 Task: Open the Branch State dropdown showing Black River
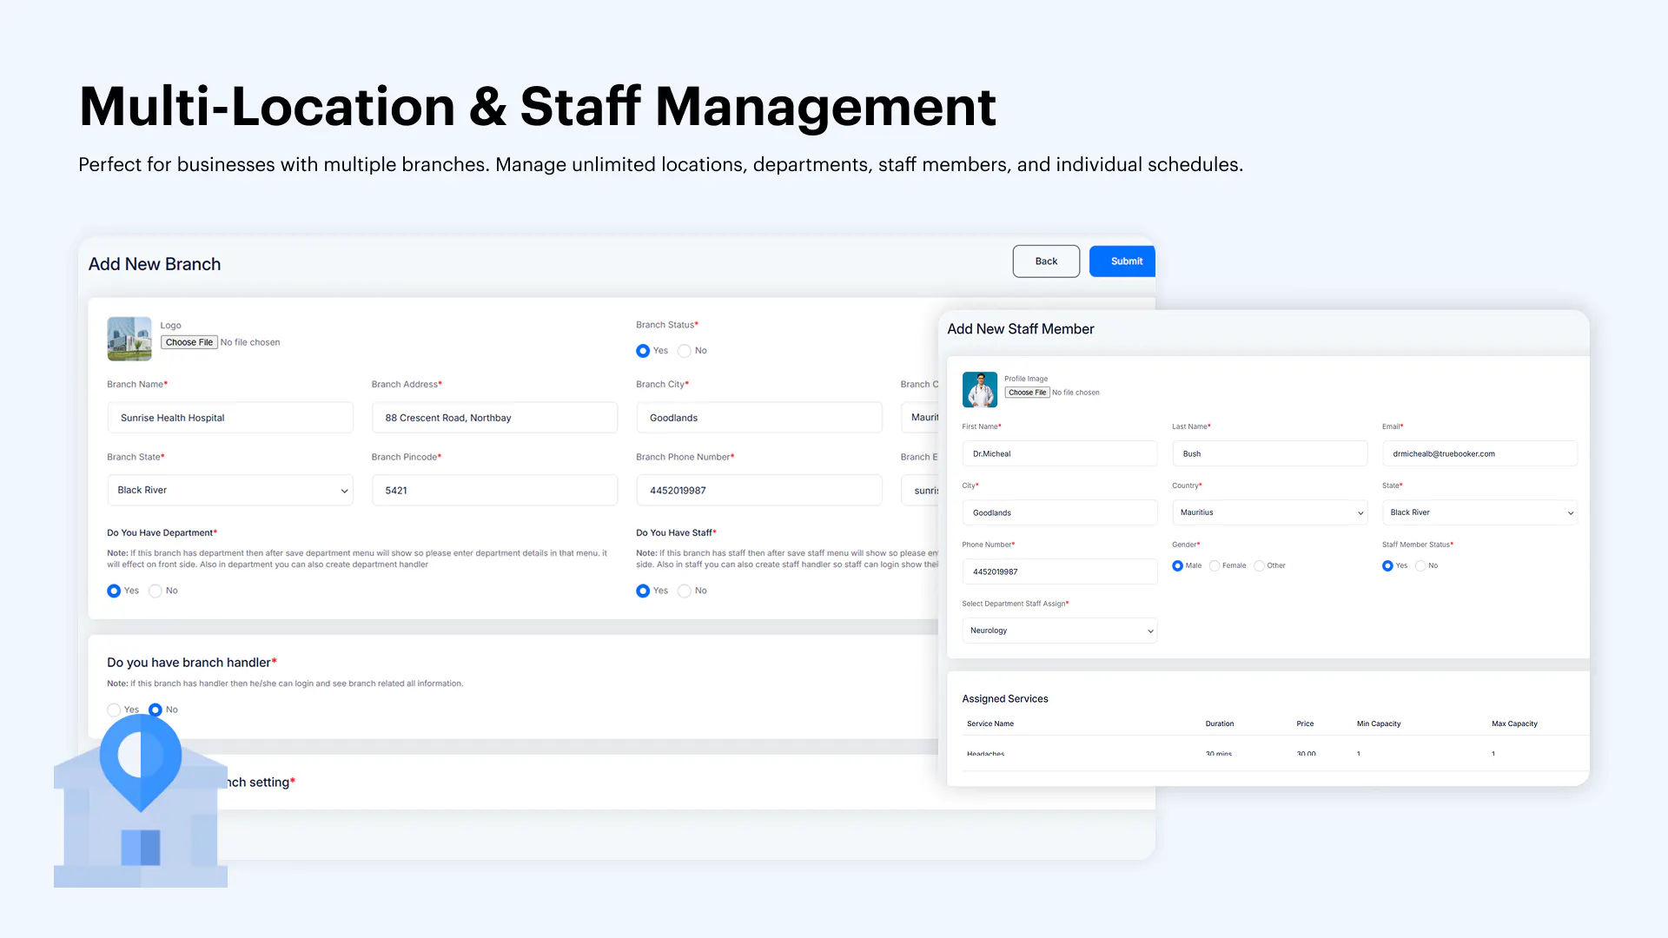click(x=230, y=490)
